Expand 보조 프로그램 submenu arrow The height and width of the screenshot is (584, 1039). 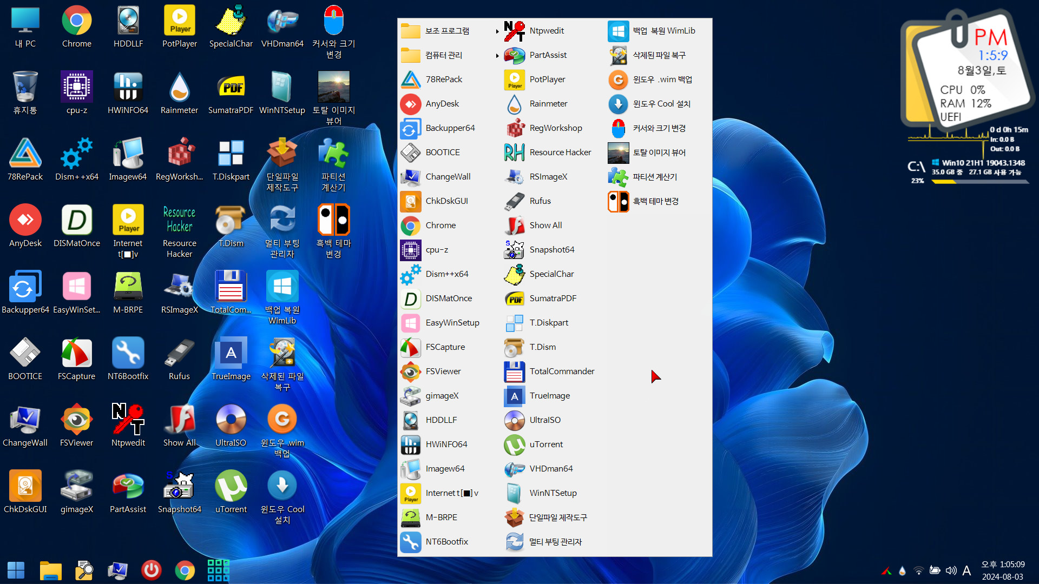pos(497,31)
